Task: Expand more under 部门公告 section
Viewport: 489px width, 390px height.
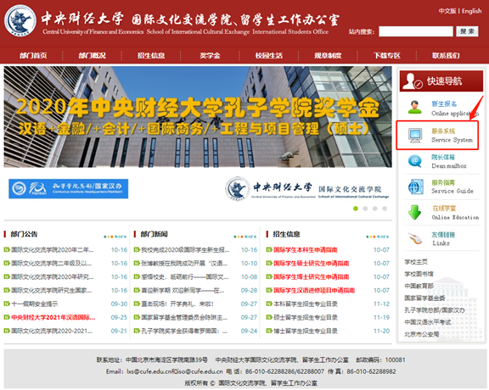Action: coord(115,237)
